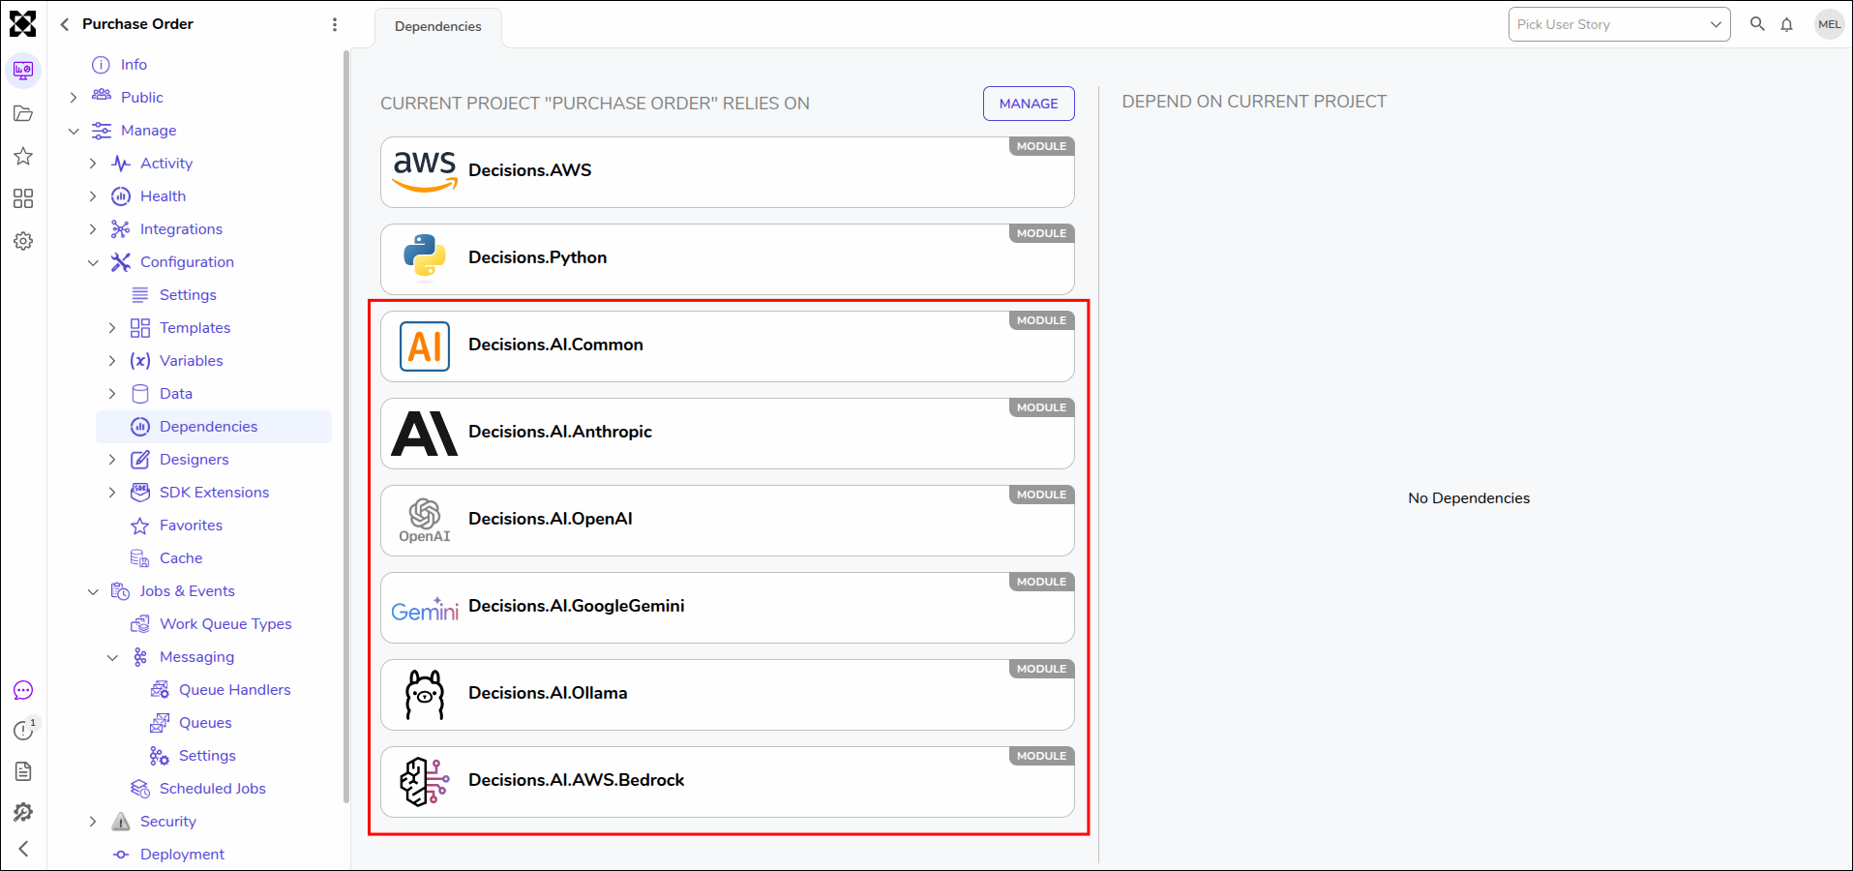
Task: Expand the Public tree node
Action: point(74,98)
